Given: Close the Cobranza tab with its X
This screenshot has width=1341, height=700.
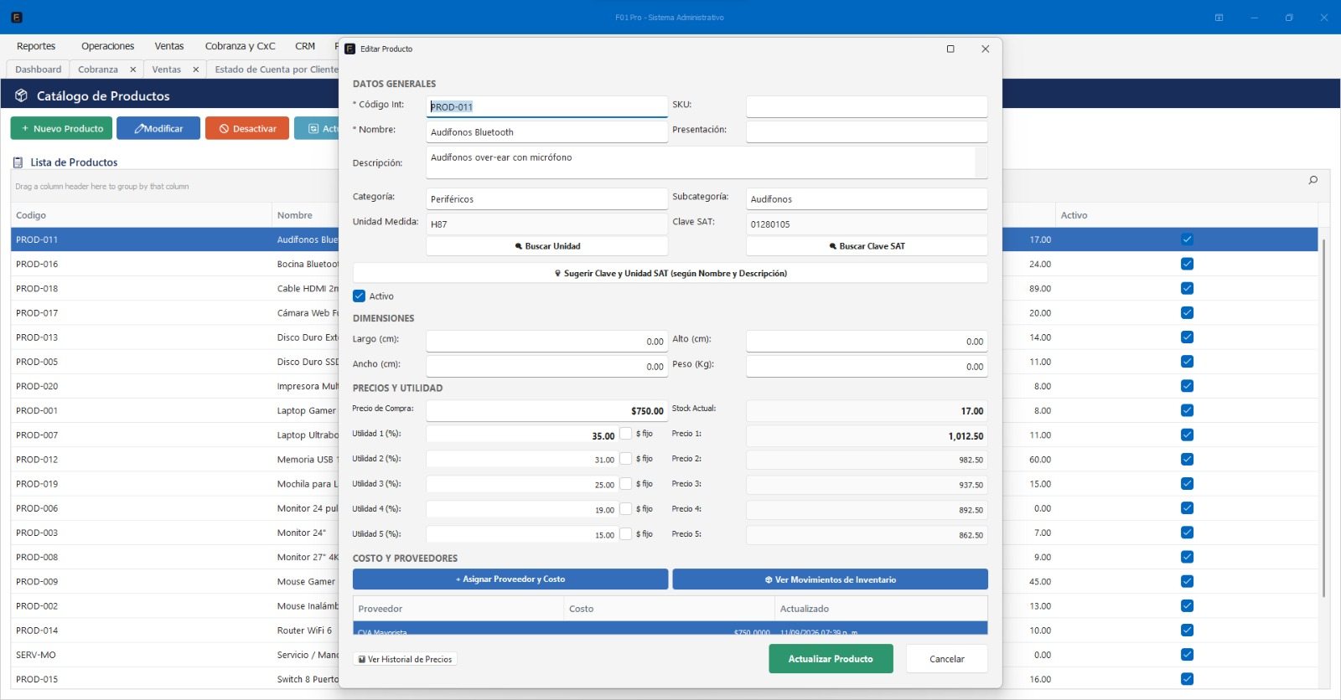Looking at the screenshot, I should 132,69.
